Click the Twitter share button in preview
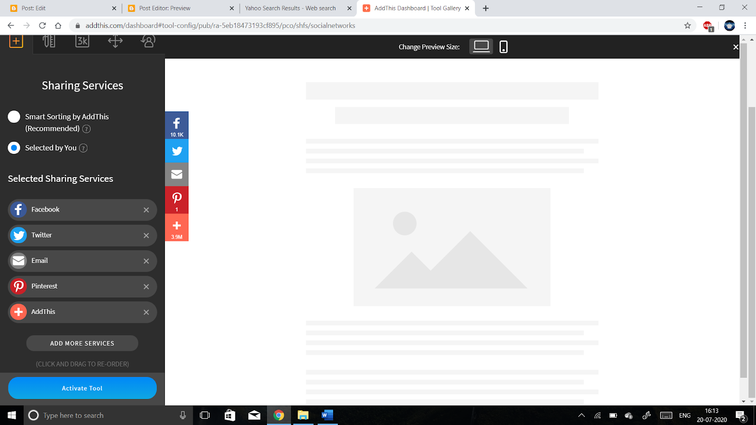The height and width of the screenshot is (425, 756). [x=177, y=151]
